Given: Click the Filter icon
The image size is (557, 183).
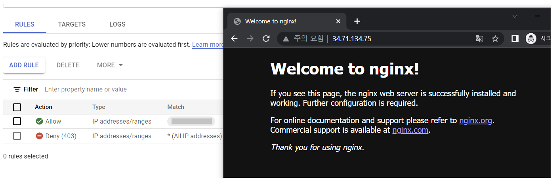Looking at the screenshot, I should click(x=17, y=90).
